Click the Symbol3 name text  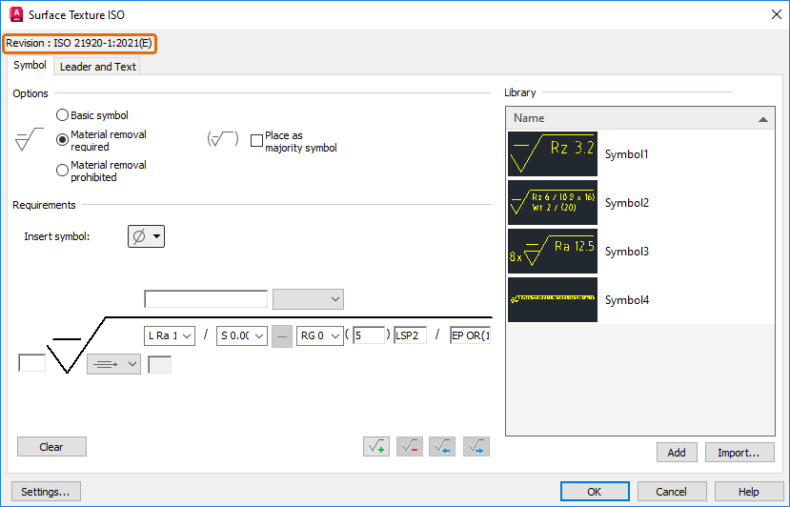[627, 252]
